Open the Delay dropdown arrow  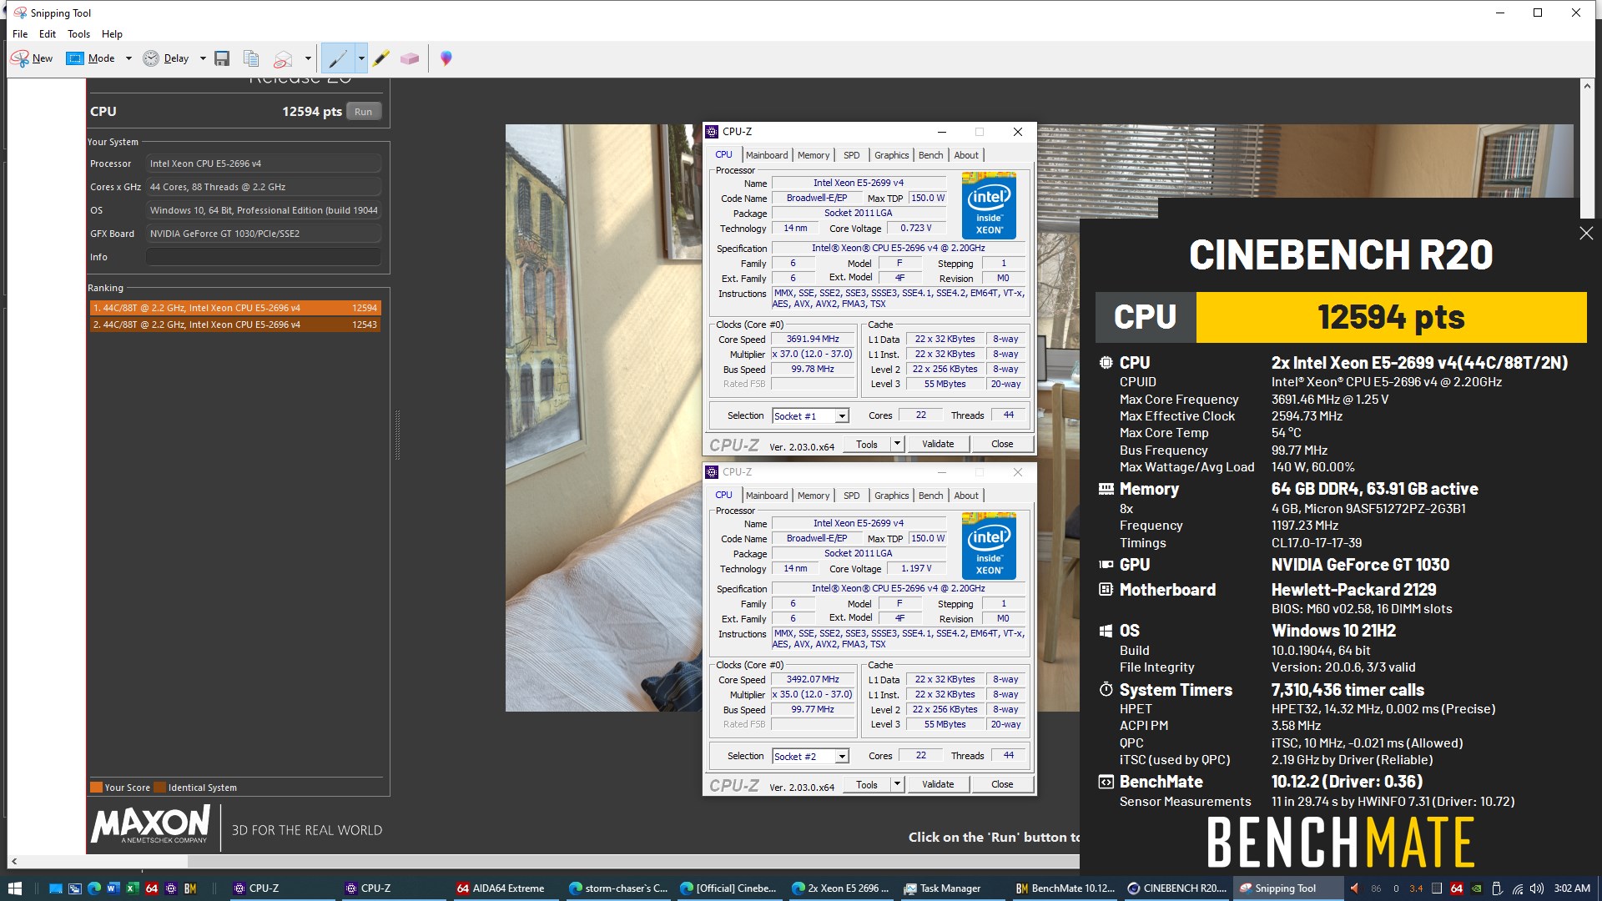(203, 58)
